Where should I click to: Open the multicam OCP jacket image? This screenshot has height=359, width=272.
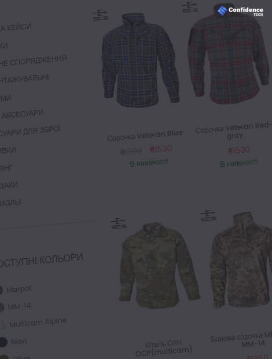pyautogui.click(x=160, y=266)
